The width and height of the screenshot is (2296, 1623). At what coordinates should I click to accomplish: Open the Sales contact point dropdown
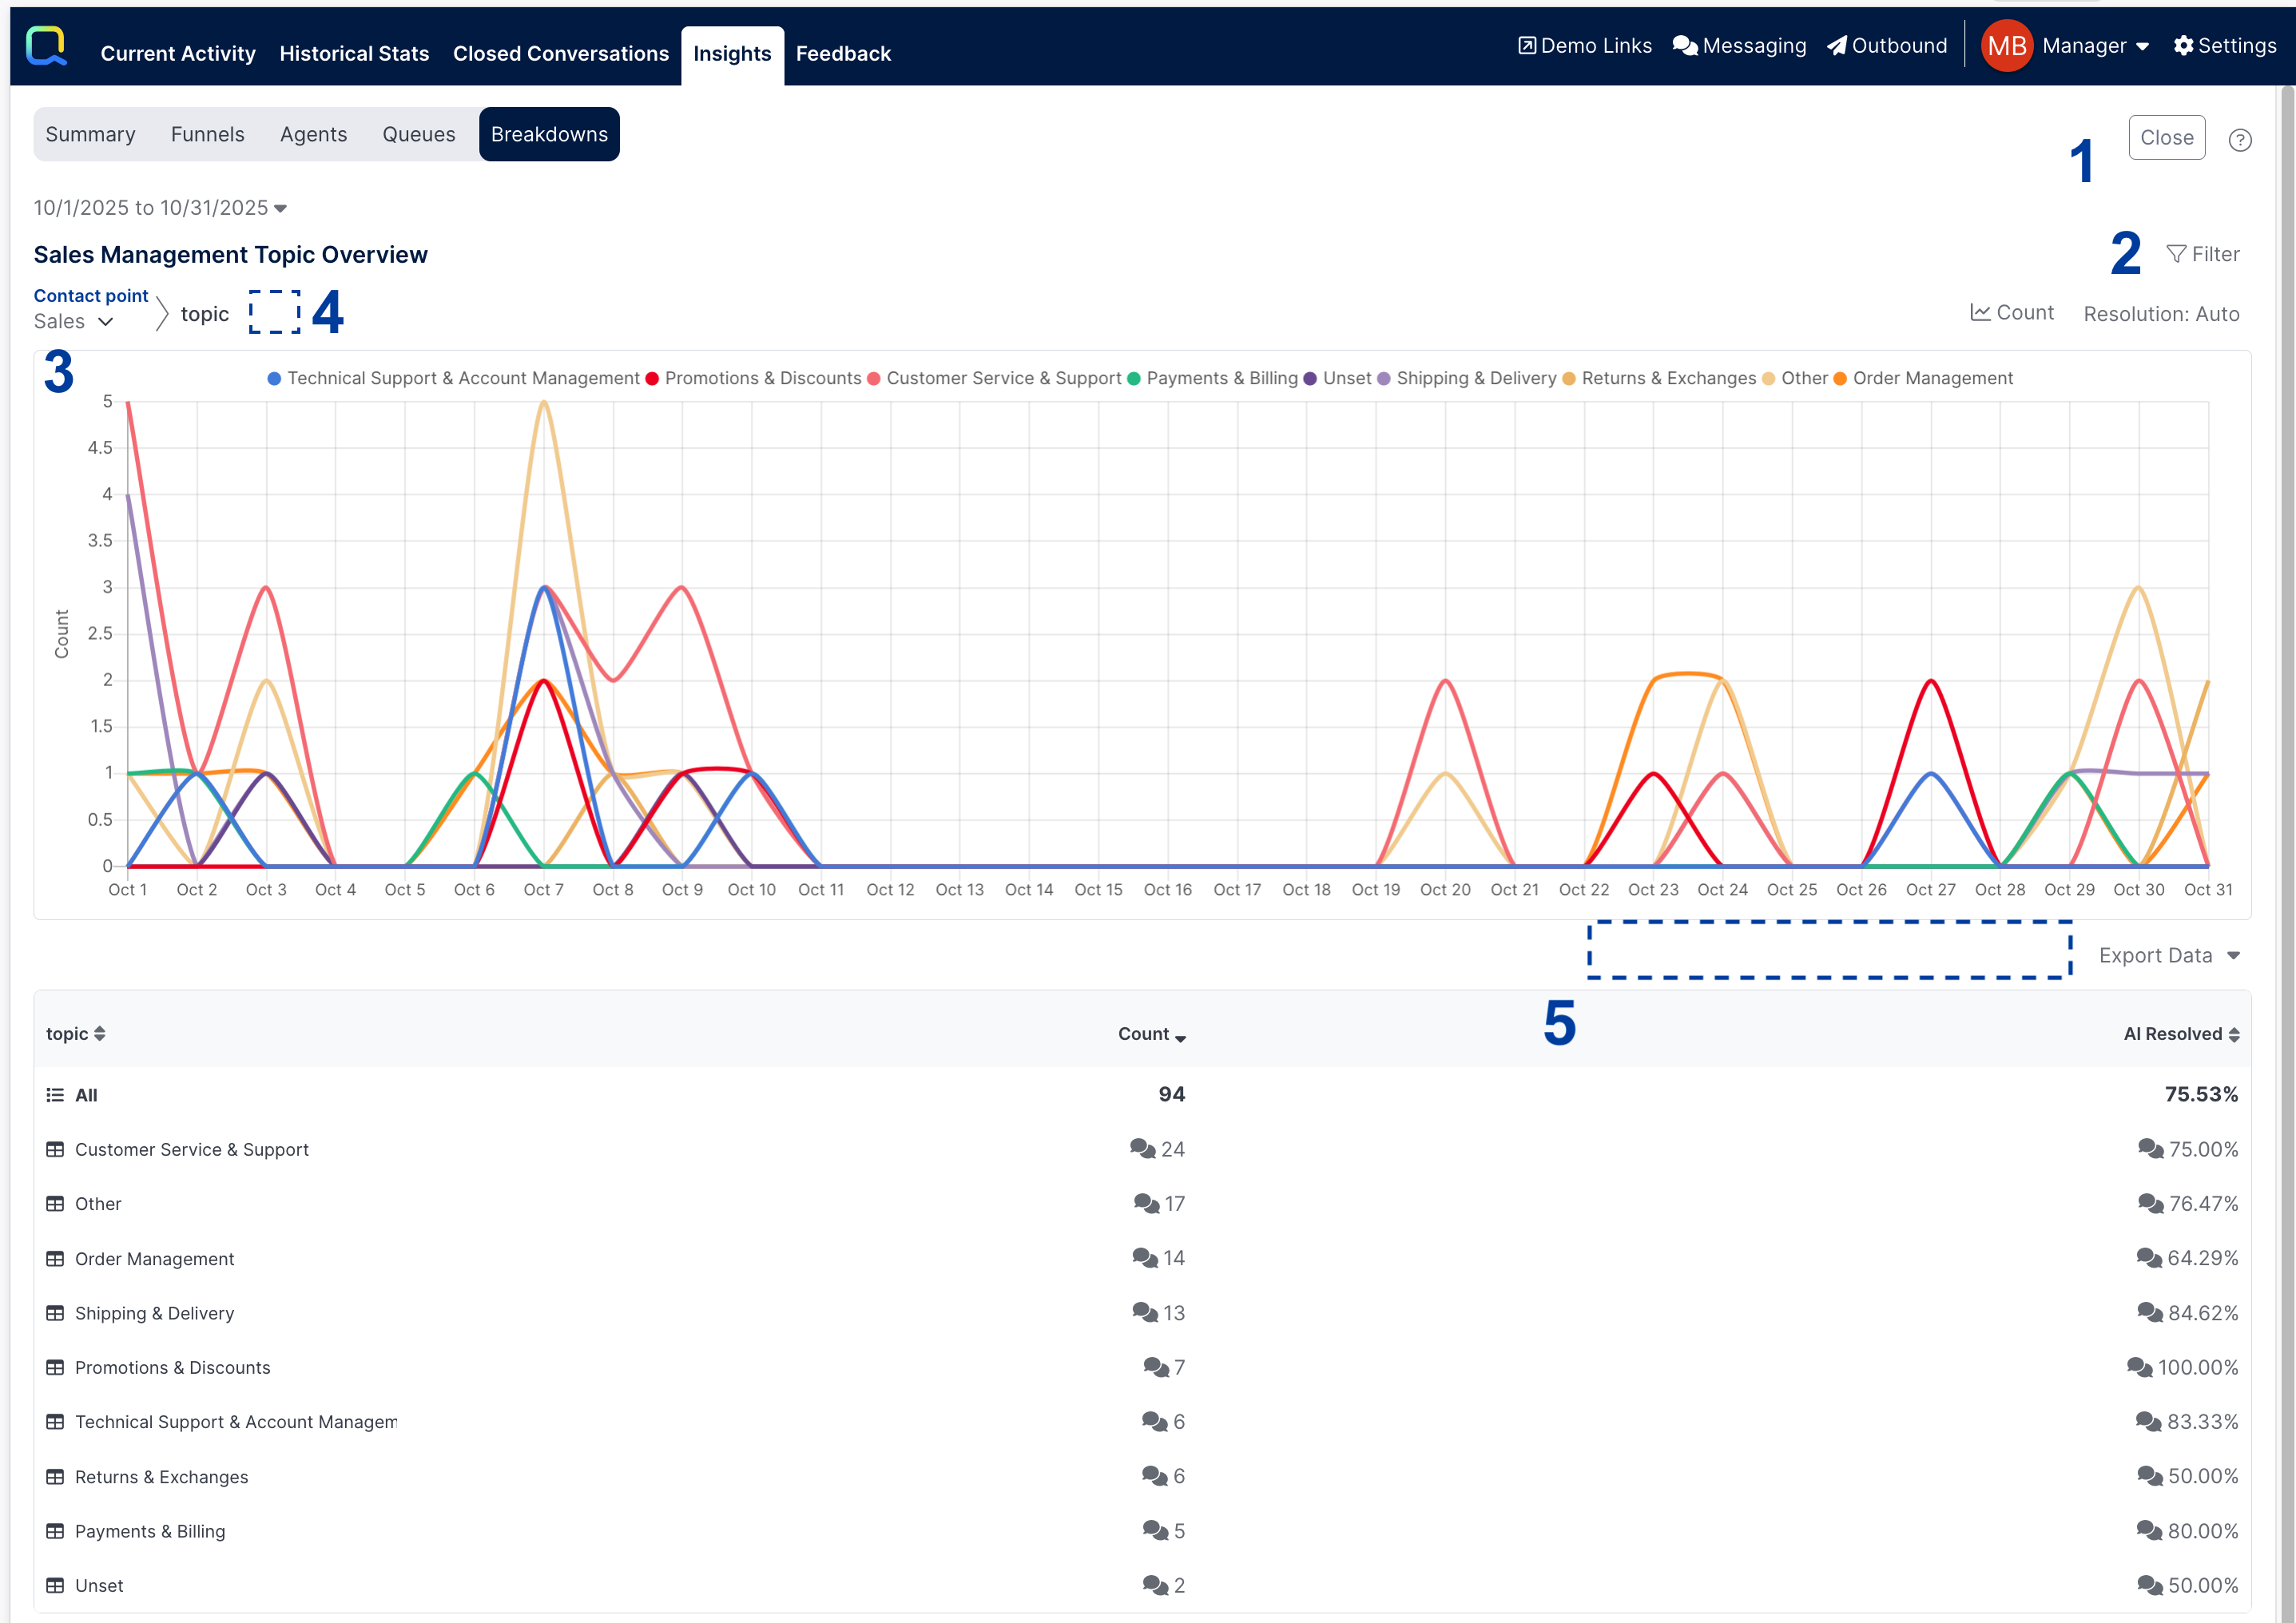74,322
